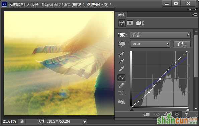Click the clip to layer icon
The image size is (199, 126).
146,115
